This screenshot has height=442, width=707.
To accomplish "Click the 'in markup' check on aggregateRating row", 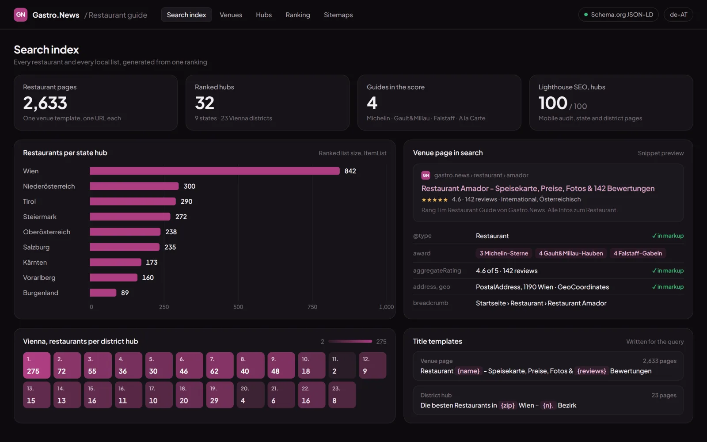I will coord(668,271).
